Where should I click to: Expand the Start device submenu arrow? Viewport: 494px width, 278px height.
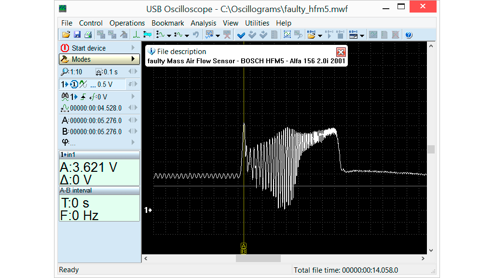tap(133, 48)
